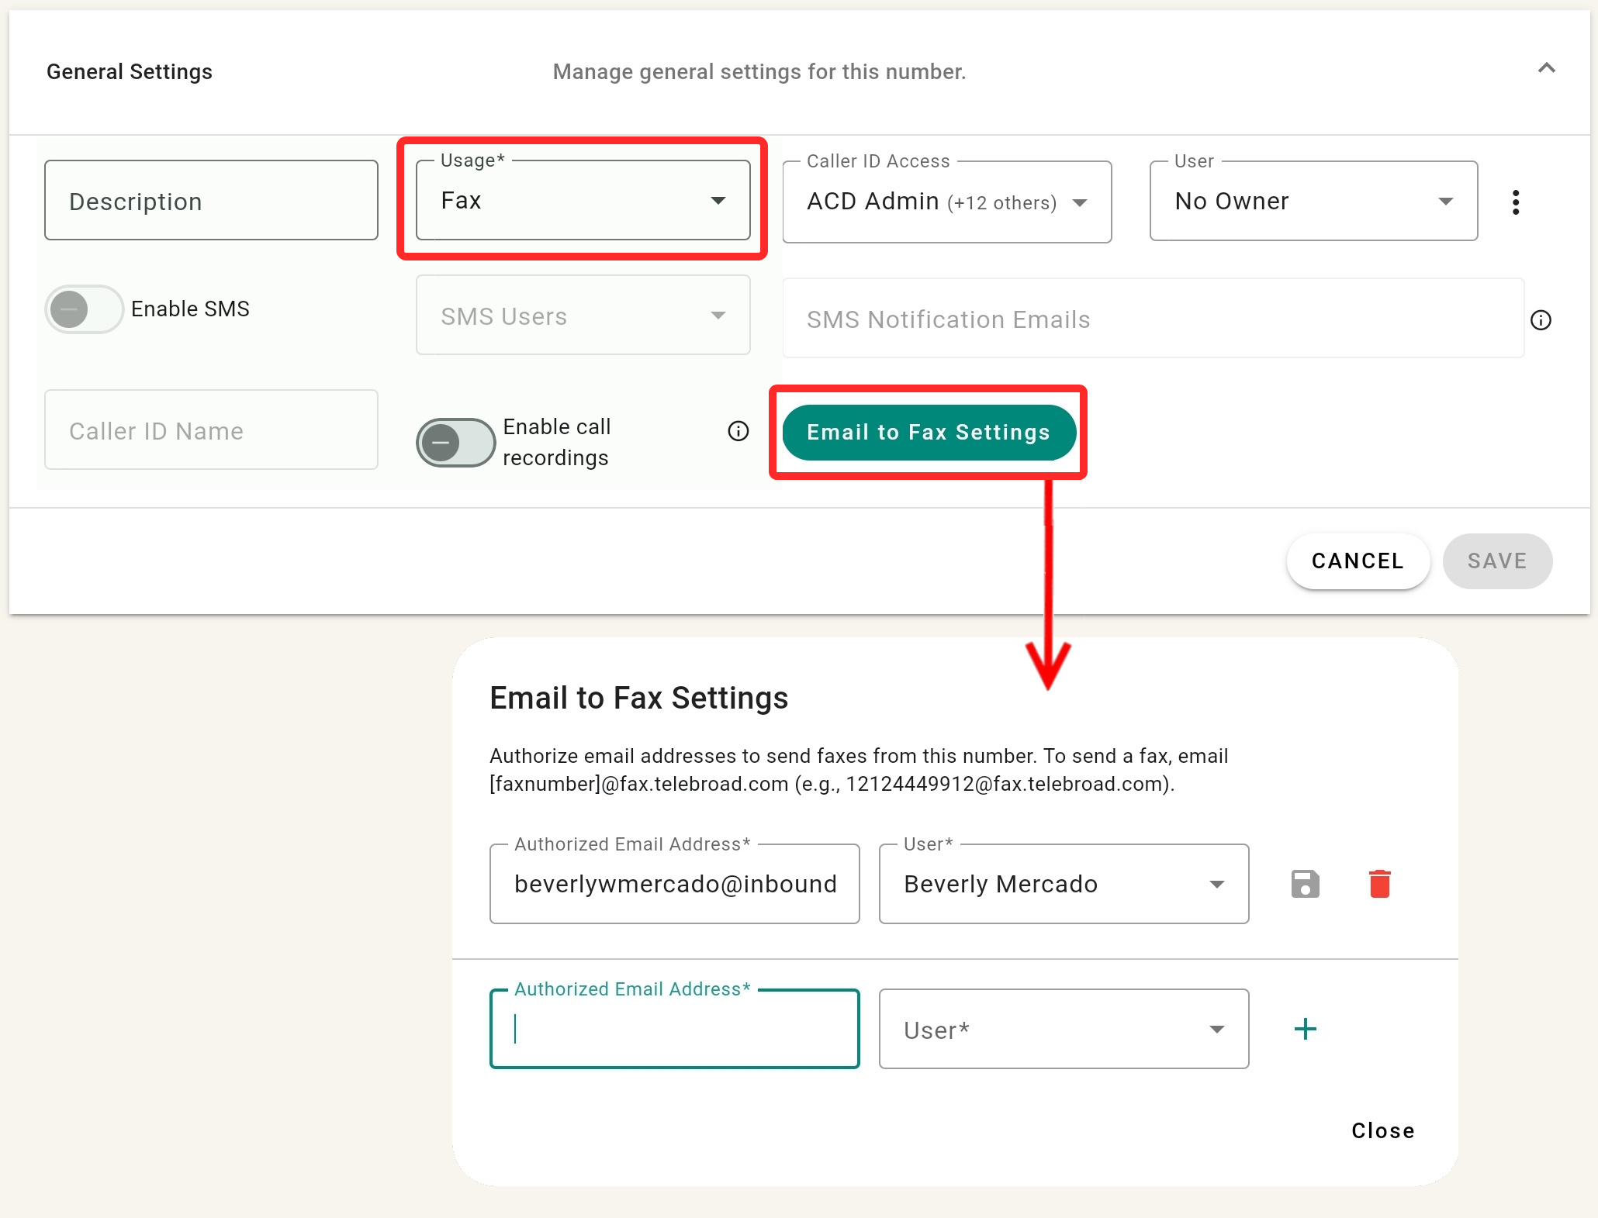The width and height of the screenshot is (1598, 1218).
Task: Open the Caller ID Access dropdown
Action: (946, 202)
